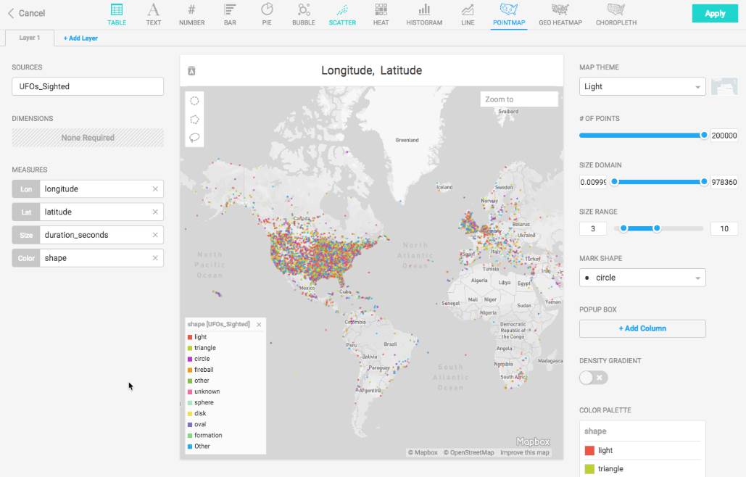Click the Add Layer tab
Viewport: 746px width, 477px height.
click(80, 38)
